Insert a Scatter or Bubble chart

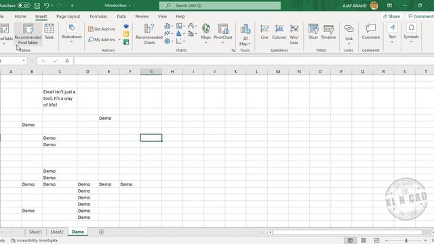pyautogui.click(x=180, y=41)
